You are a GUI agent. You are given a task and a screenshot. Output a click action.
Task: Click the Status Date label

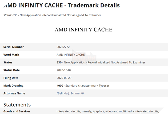click(11, 70)
